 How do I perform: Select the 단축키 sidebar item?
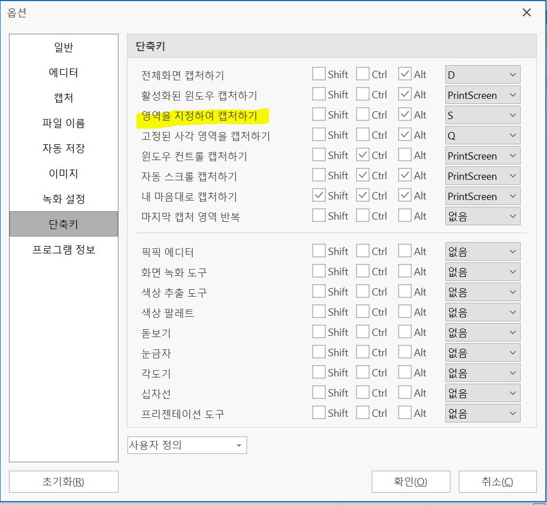[63, 224]
